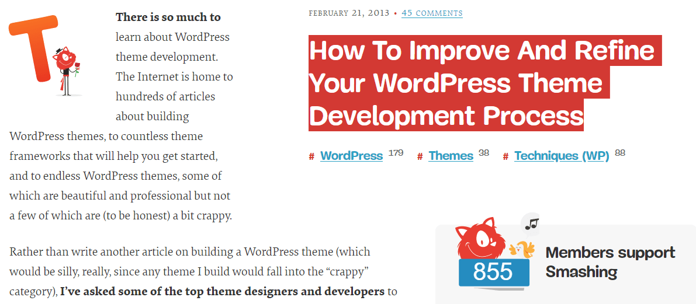Click the blue 855 member counter badge

493,272
